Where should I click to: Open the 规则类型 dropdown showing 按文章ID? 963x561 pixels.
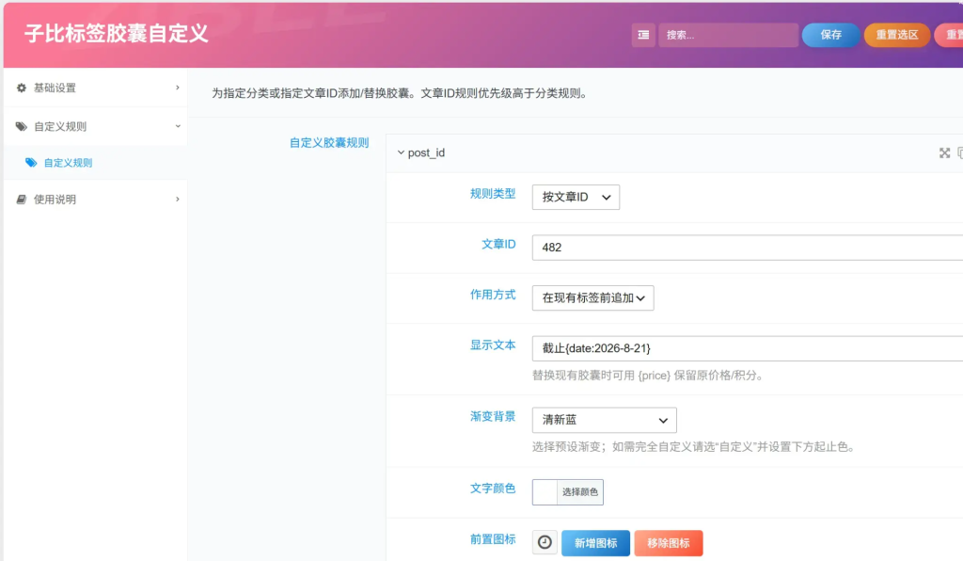pos(576,198)
